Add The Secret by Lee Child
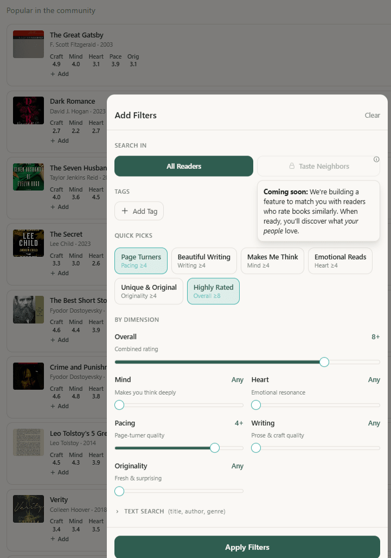This screenshot has height=558, width=391. click(x=59, y=273)
